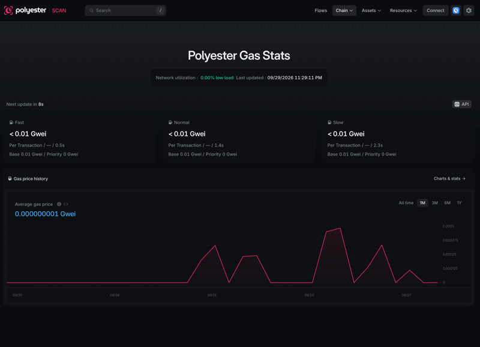Select the 1M chart range

[422, 203]
